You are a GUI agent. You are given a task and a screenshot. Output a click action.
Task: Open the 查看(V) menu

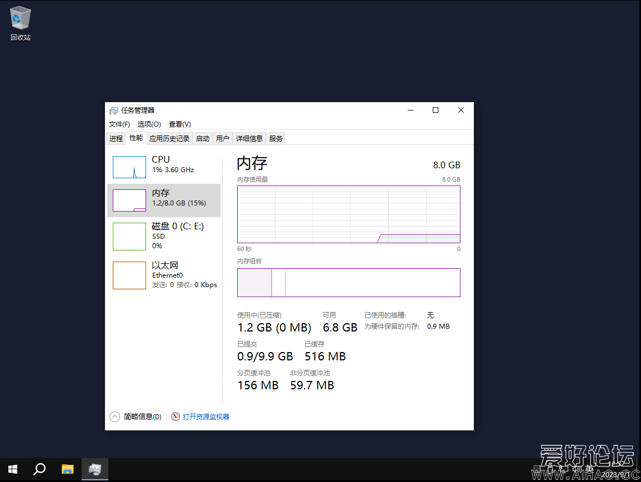tap(179, 124)
